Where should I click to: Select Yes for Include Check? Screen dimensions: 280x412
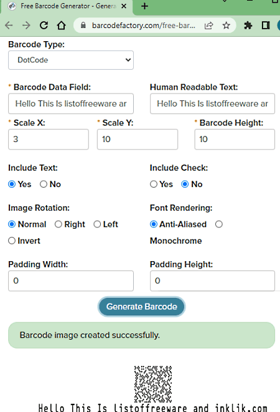pyautogui.click(x=154, y=184)
